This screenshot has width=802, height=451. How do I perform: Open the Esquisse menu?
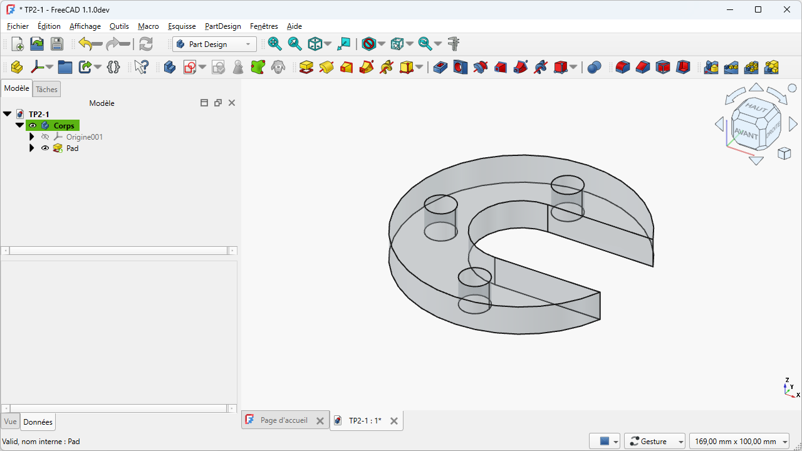point(182,26)
